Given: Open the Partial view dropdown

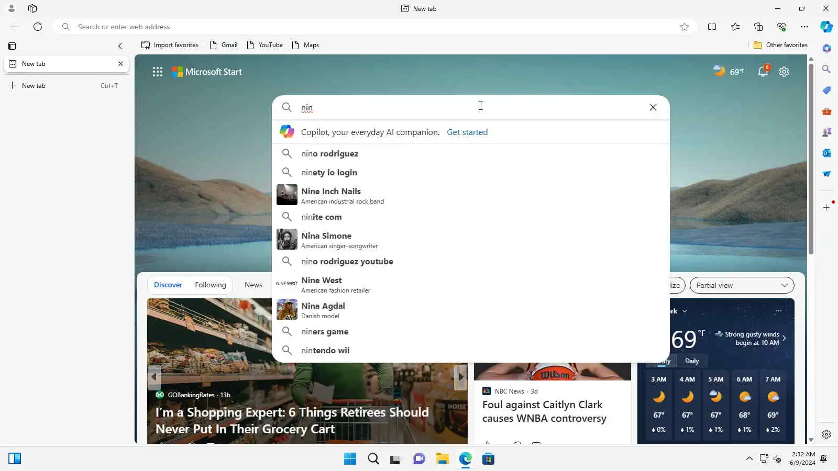Looking at the screenshot, I should coord(742,285).
